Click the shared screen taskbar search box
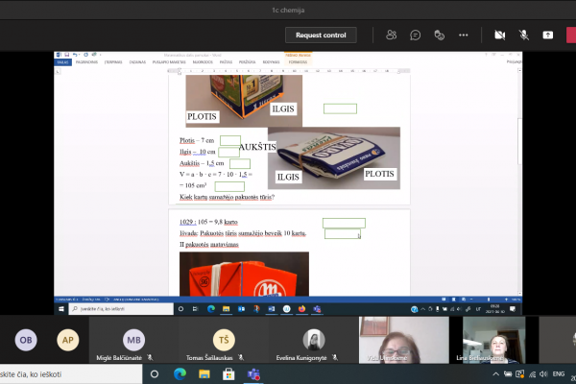576x384 pixels. (x=121, y=309)
